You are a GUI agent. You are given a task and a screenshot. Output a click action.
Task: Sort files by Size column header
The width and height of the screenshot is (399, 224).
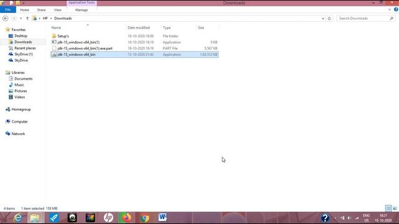click(x=201, y=27)
